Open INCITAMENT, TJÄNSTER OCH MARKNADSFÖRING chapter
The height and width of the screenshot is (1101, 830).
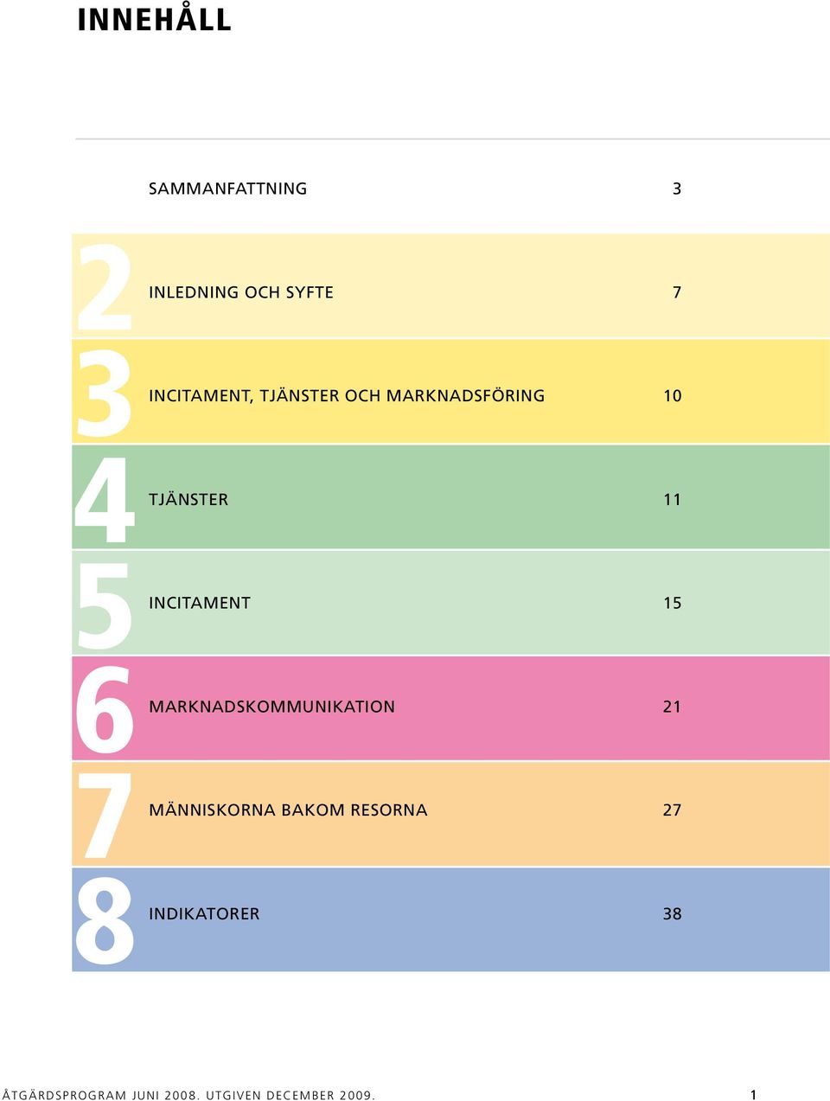pos(347,396)
